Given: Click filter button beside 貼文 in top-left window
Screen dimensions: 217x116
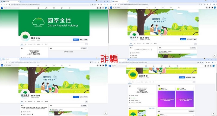Looking at the screenshot, I should [84, 48].
